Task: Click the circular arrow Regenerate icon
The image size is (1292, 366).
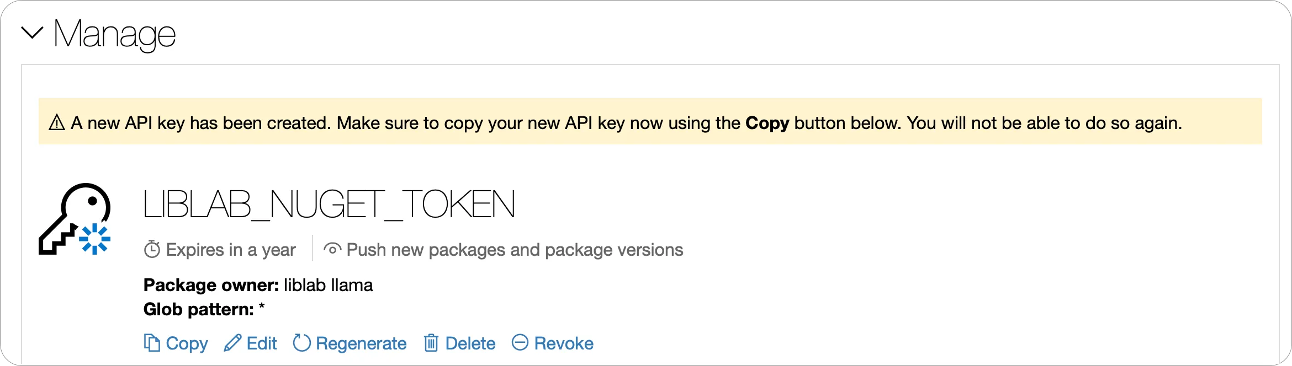Action: [x=301, y=343]
